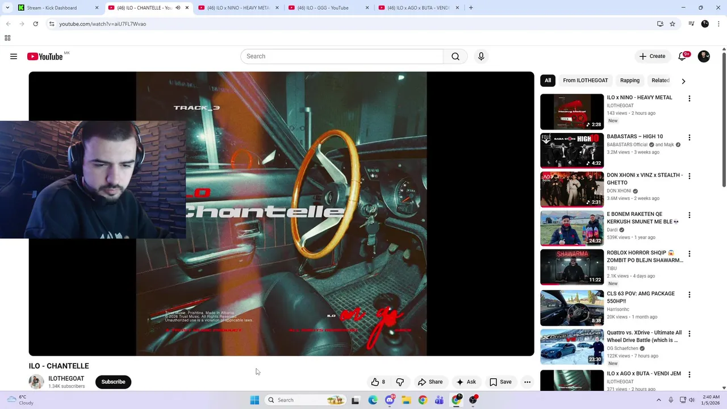This screenshot has width=727, height=409.
Task: Select the From ILOTHEGOAT chip
Action: (x=586, y=81)
